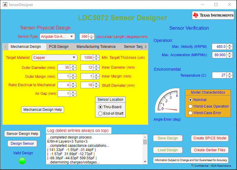Expand the Target Material dropdown

(55, 58)
